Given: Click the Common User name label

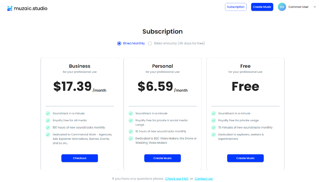Looking at the screenshot, I should 298,7.
